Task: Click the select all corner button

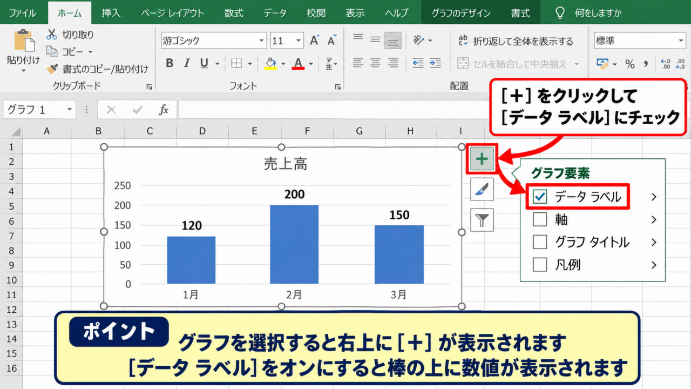Action: click(13, 131)
